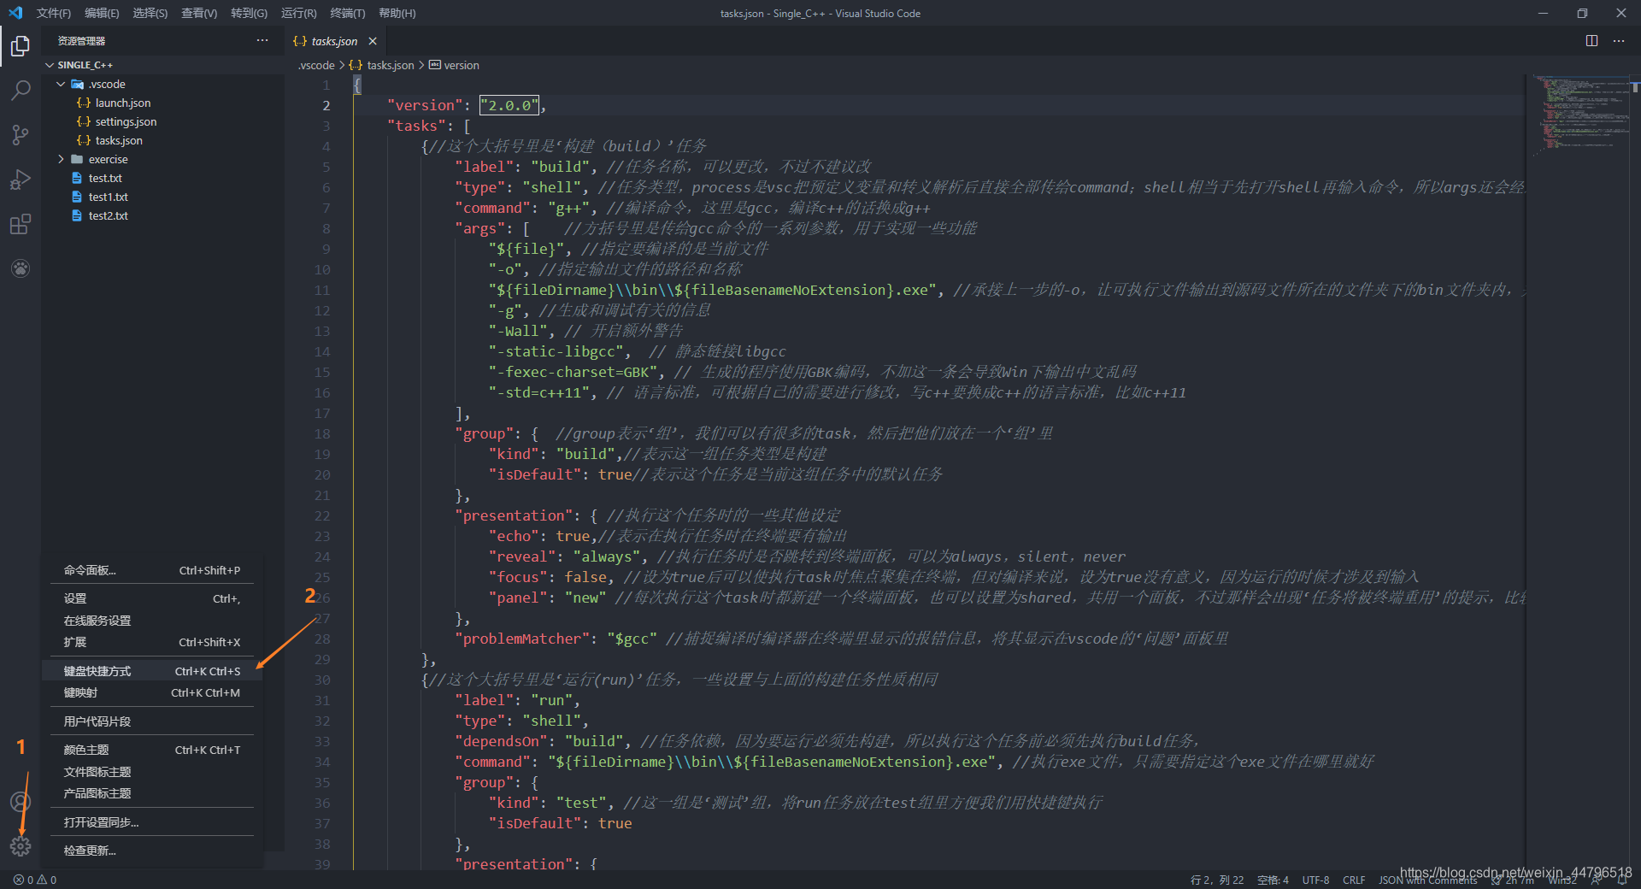Click the Manage gear icon
This screenshot has width=1641, height=889.
(21, 846)
